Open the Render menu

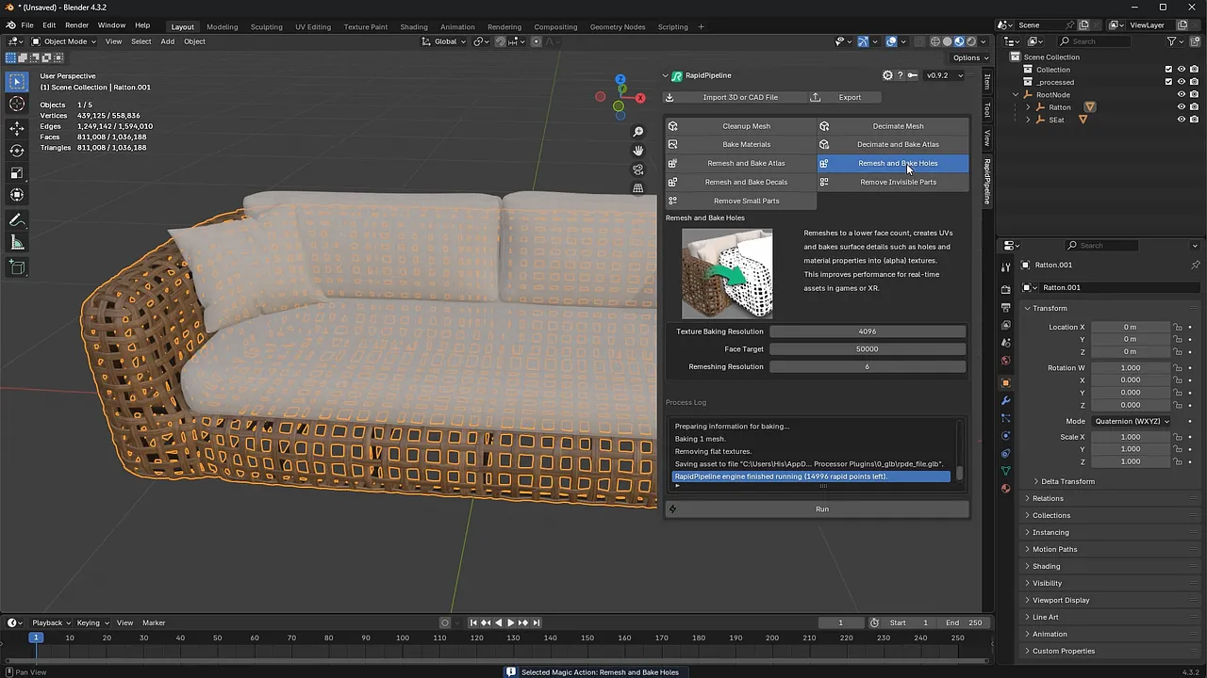coord(76,25)
